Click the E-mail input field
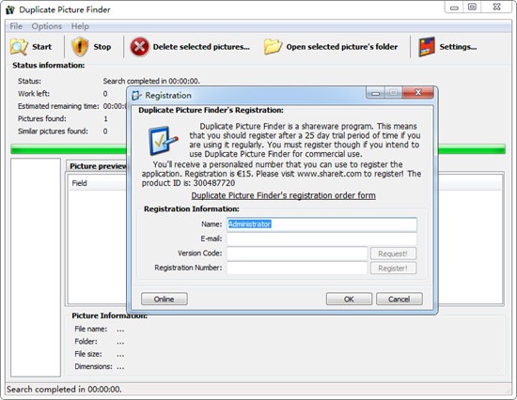The height and width of the screenshot is (400, 517). click(321, 238)
